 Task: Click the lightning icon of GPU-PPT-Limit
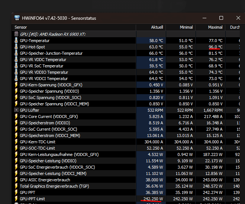(x=16, y=199)
